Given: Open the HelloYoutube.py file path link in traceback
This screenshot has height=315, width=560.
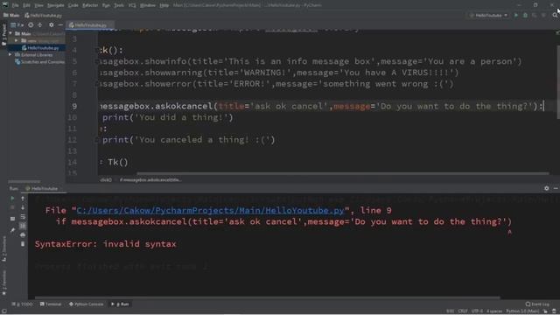Looking at the screenshot, I should tap(210, 210).
